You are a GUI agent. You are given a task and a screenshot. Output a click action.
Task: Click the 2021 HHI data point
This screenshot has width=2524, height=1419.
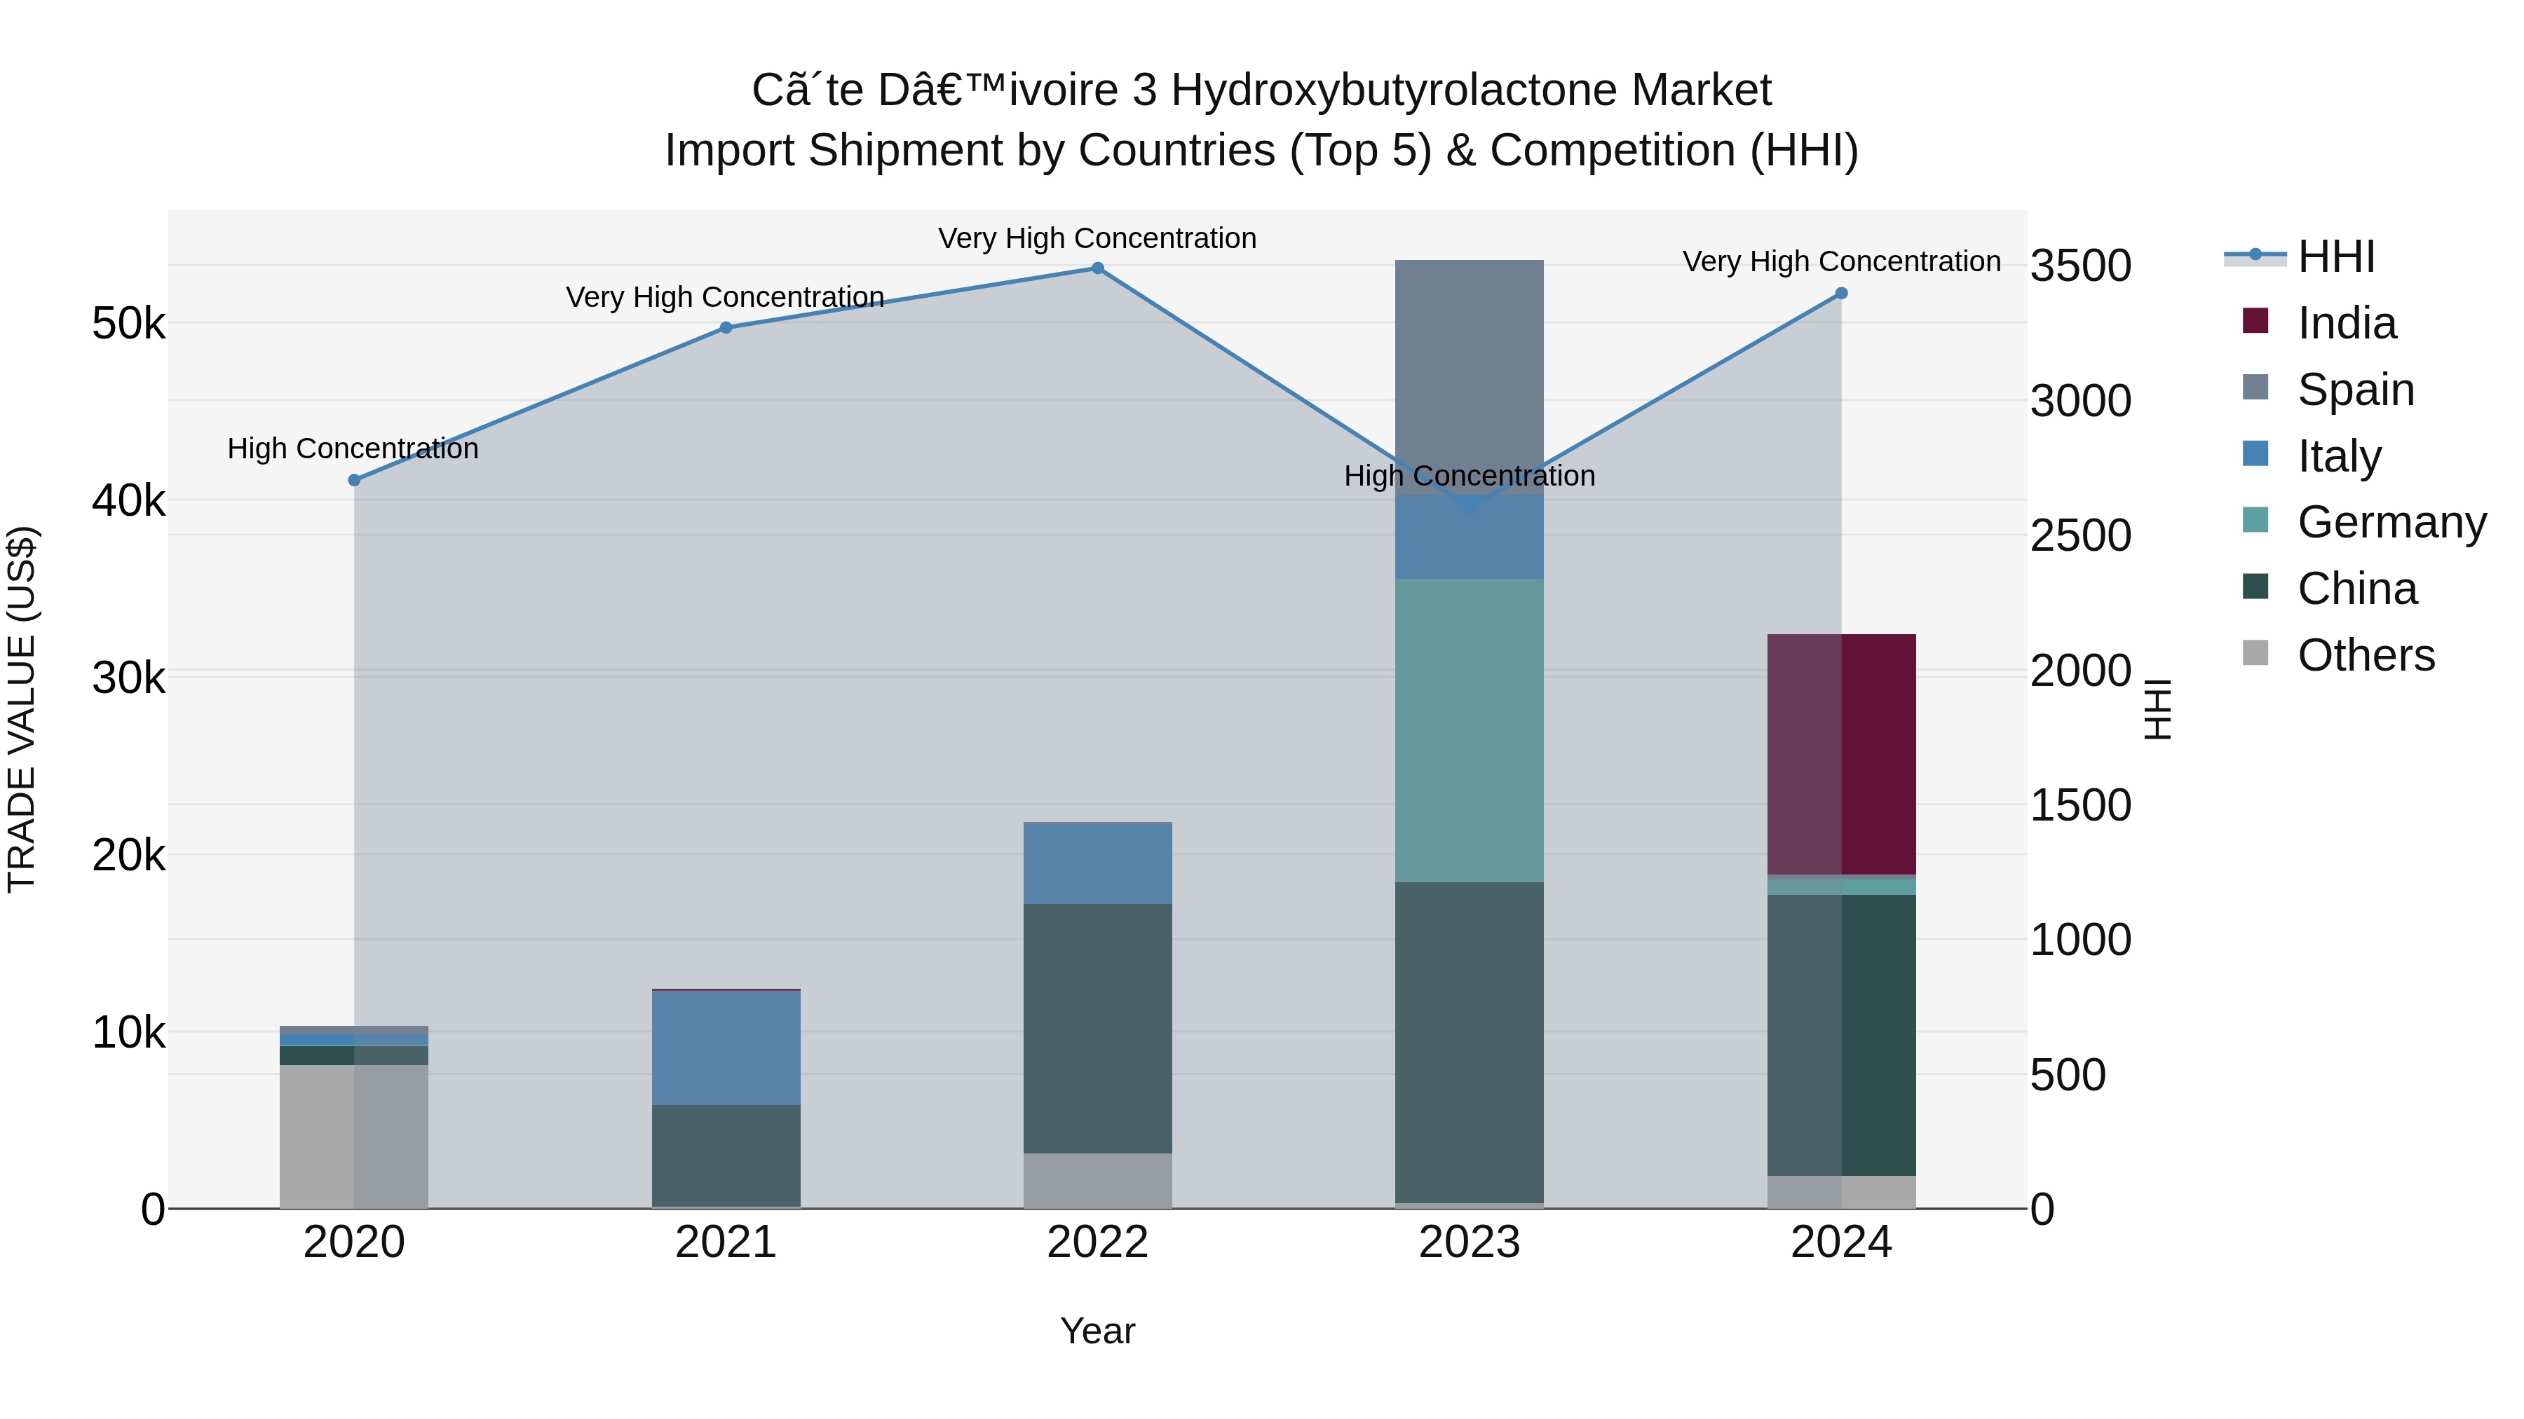coord(726,328)
